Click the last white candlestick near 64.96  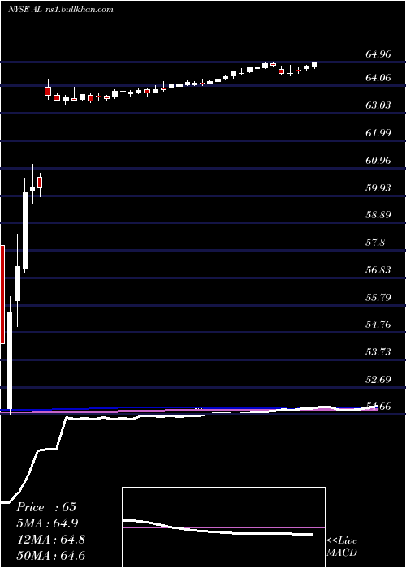tap(315, 64)
